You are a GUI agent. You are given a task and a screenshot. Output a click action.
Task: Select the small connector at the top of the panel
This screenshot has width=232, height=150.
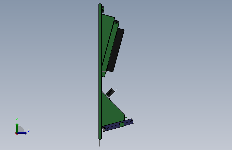pos(103,9)
